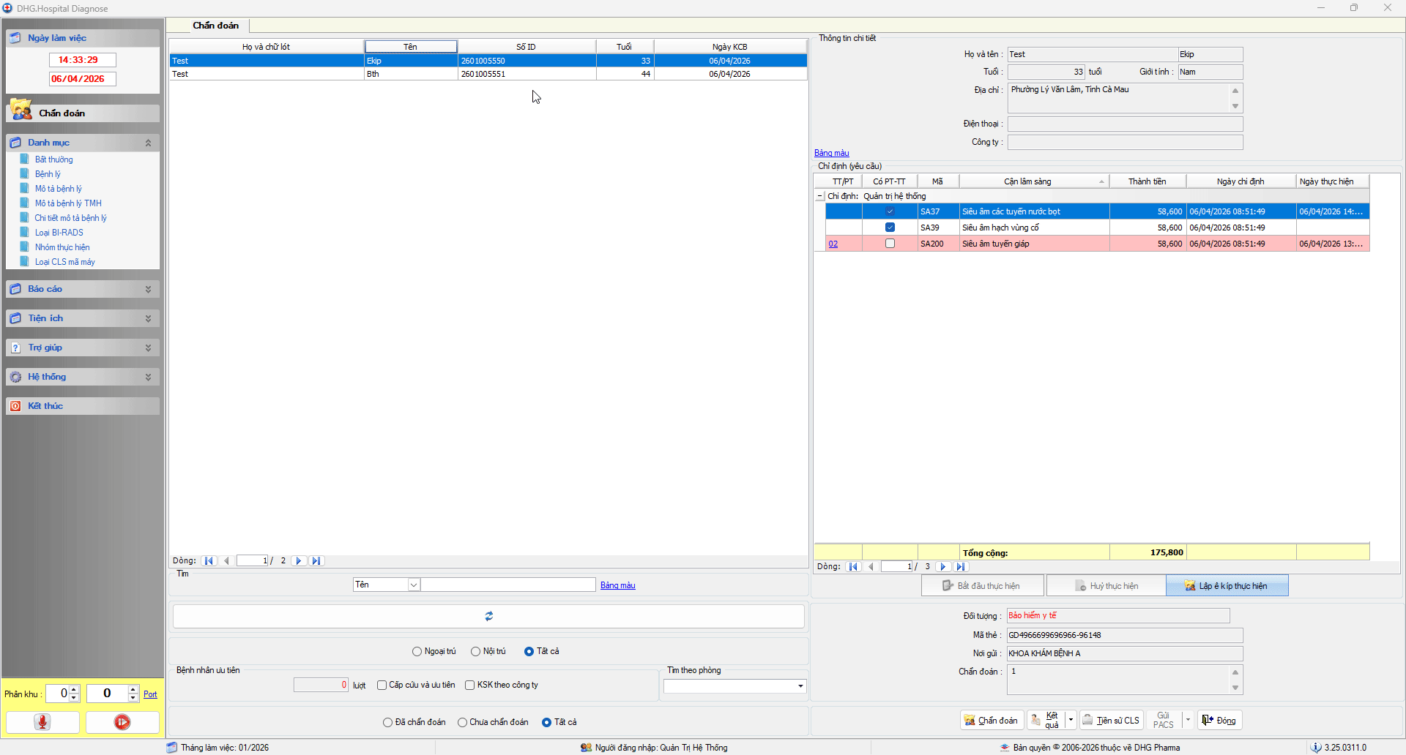1406x755 pixels.
Task: Increase the first Phân khu stepper
Action: point(74,690)
